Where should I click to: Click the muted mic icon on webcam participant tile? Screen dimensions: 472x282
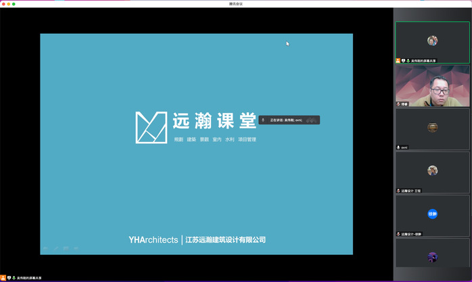pyautogui.click(x=398, y=104)
